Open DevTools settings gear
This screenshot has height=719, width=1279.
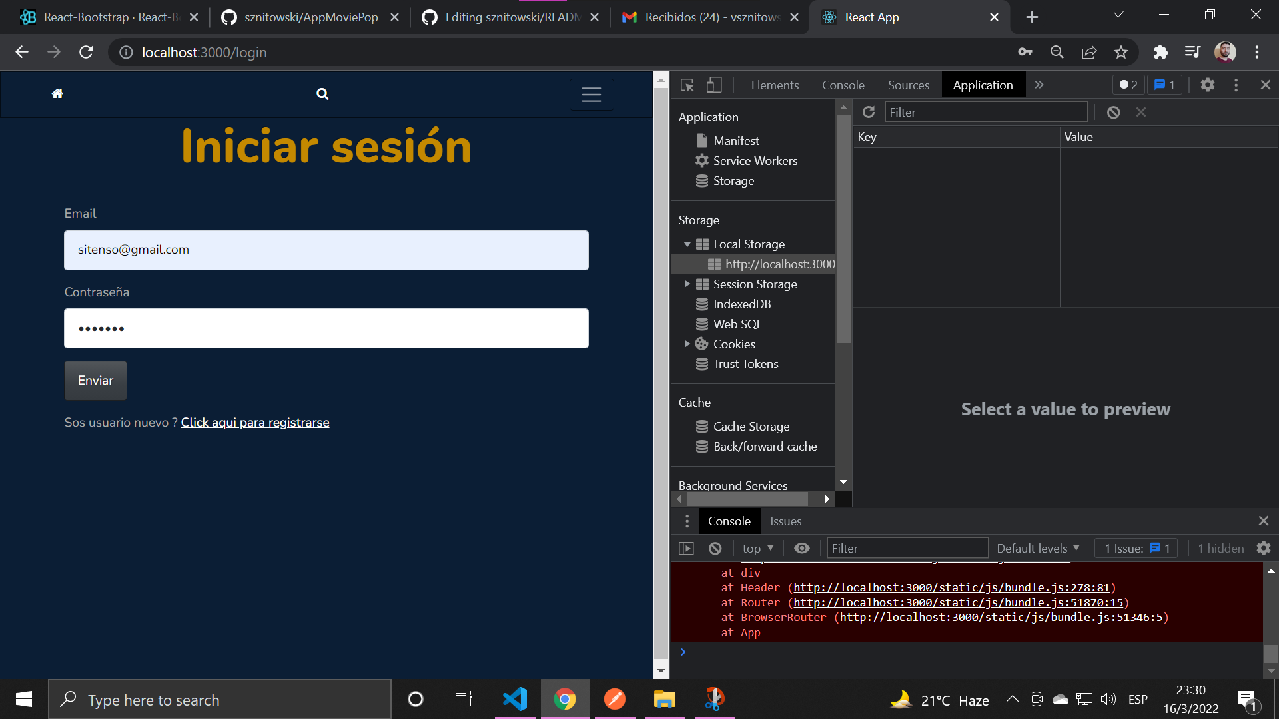coord(1207,85)
